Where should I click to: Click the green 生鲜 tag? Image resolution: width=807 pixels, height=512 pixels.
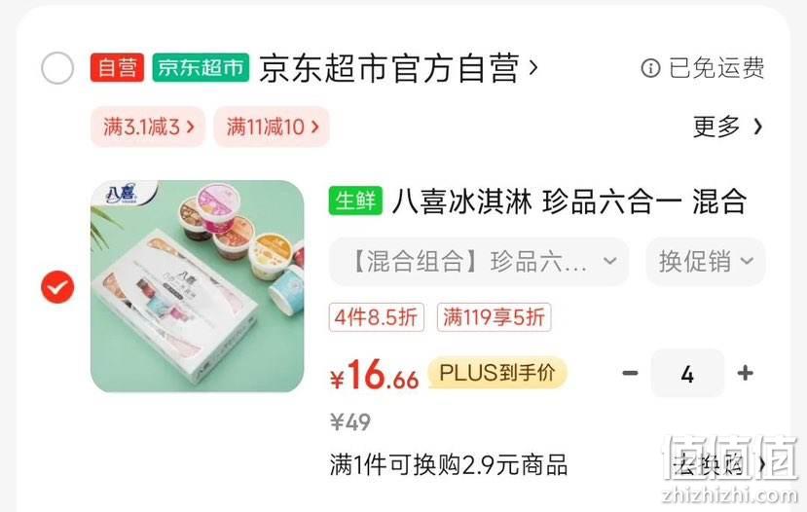pyautogui.click(x=355, y=201)
